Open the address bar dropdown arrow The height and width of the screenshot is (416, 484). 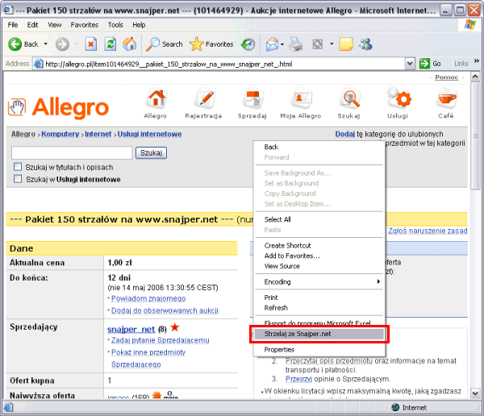pos(410,64)
